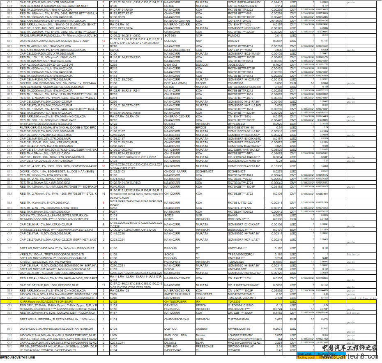382x363 pixels.
Task: Click the TAIYO manufacturer cell
Action: [x=211, y=298]
